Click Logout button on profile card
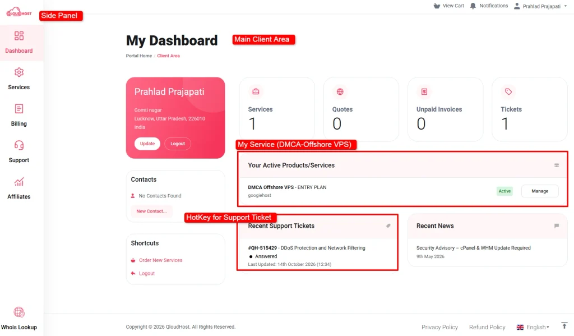The height and width of the screenshot is (336, 574). tap(178, 144)
